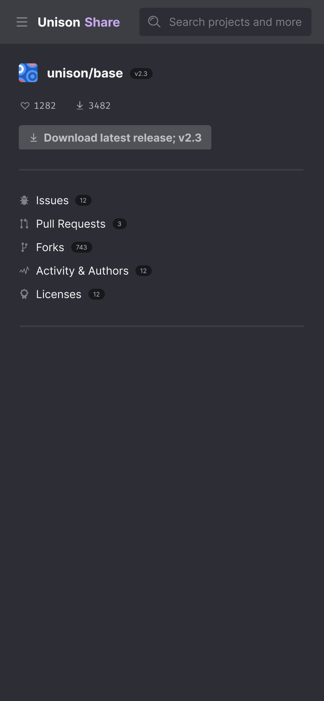
Task: Click the 743 badge next to Forks
Action: coord(82,247)
